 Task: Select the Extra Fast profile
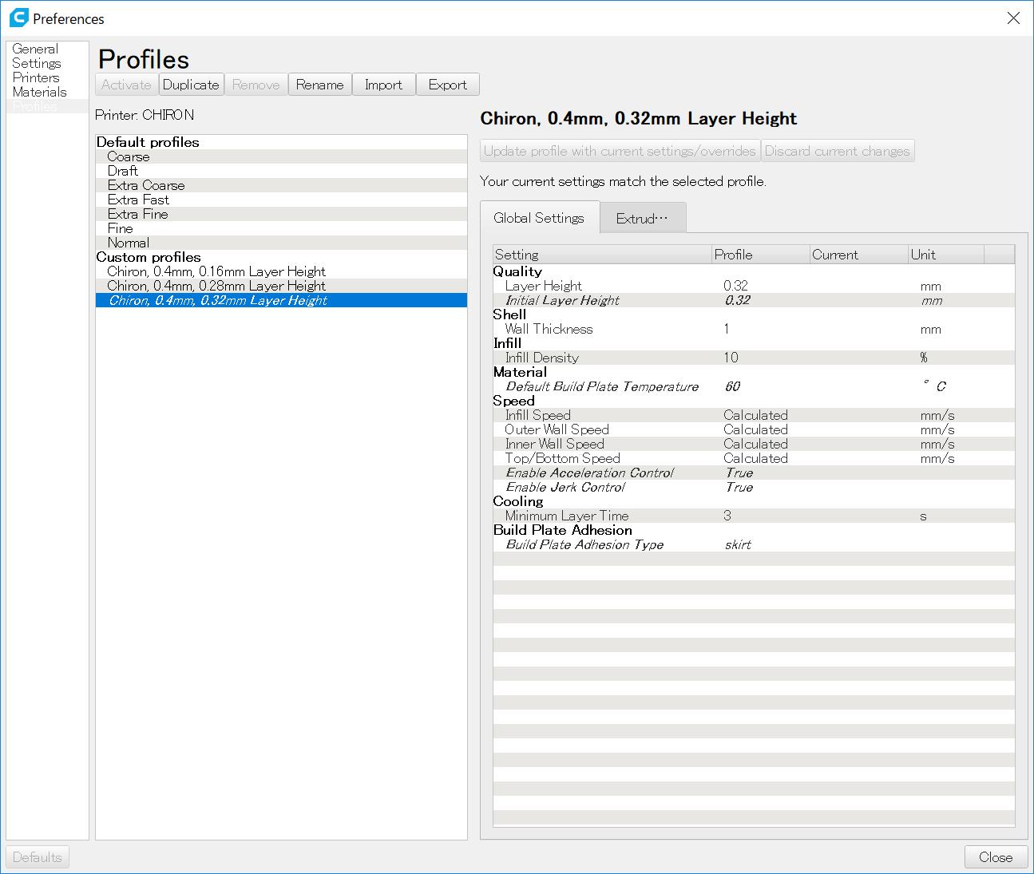coord(281,200)
